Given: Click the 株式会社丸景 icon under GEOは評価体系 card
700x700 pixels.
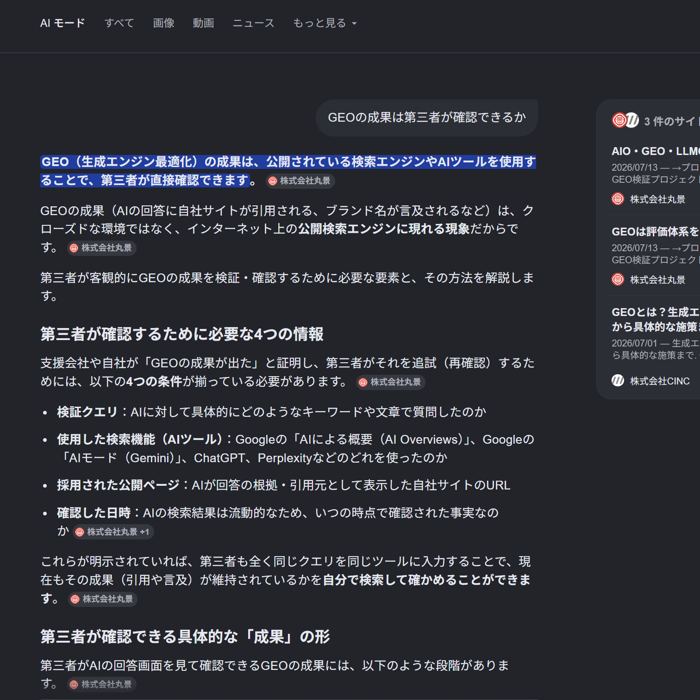Looking at the screenshot, I should 618,279.
